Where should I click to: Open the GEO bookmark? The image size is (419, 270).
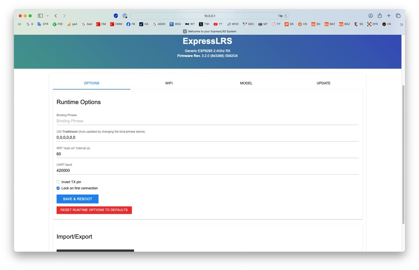point(249,24)
